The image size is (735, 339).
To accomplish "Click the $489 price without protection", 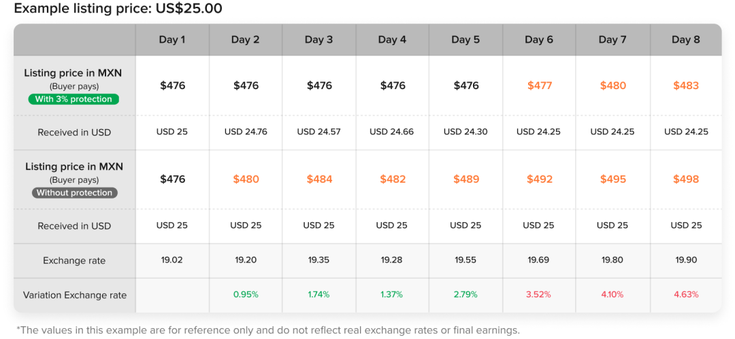I will tap(466, 179).
